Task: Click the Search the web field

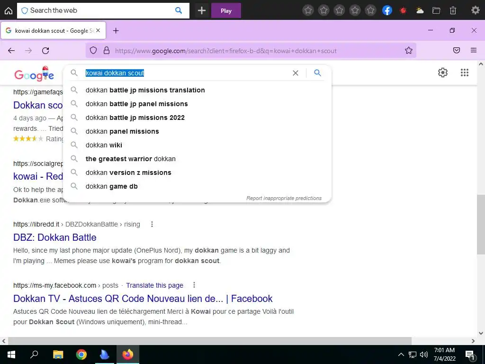Action: coord(103,10)
